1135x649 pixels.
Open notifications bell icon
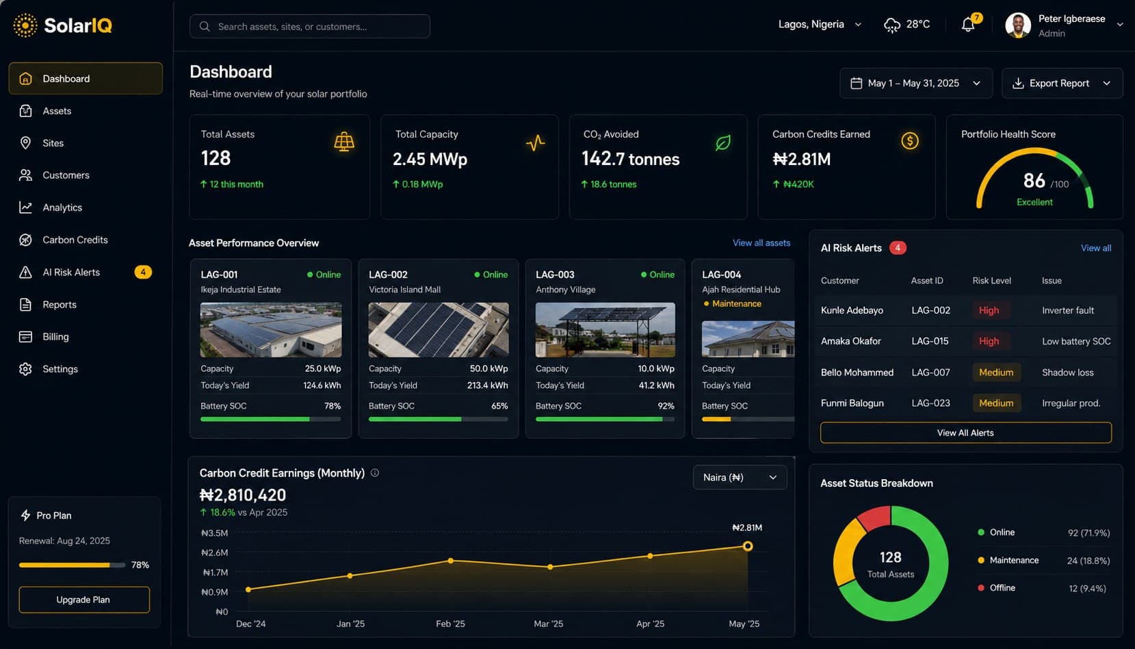[968, 25]
